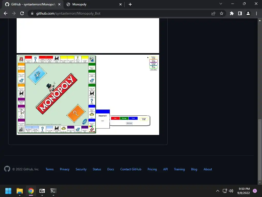Open the Security footer link
The image size is (262, 197).
81,169
